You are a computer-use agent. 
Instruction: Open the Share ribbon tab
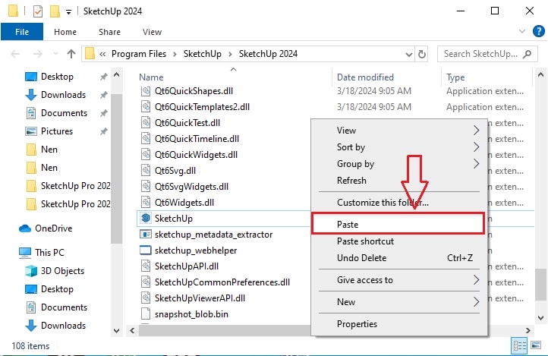(x=109, y=32)
